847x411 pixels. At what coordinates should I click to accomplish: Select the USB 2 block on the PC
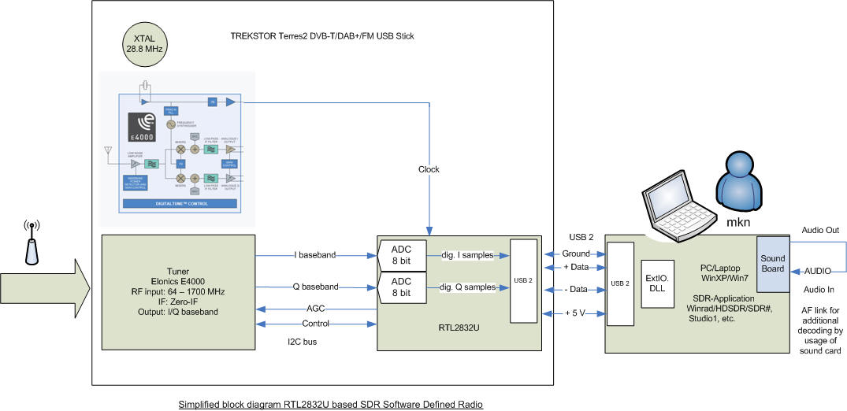pos(619,284)
